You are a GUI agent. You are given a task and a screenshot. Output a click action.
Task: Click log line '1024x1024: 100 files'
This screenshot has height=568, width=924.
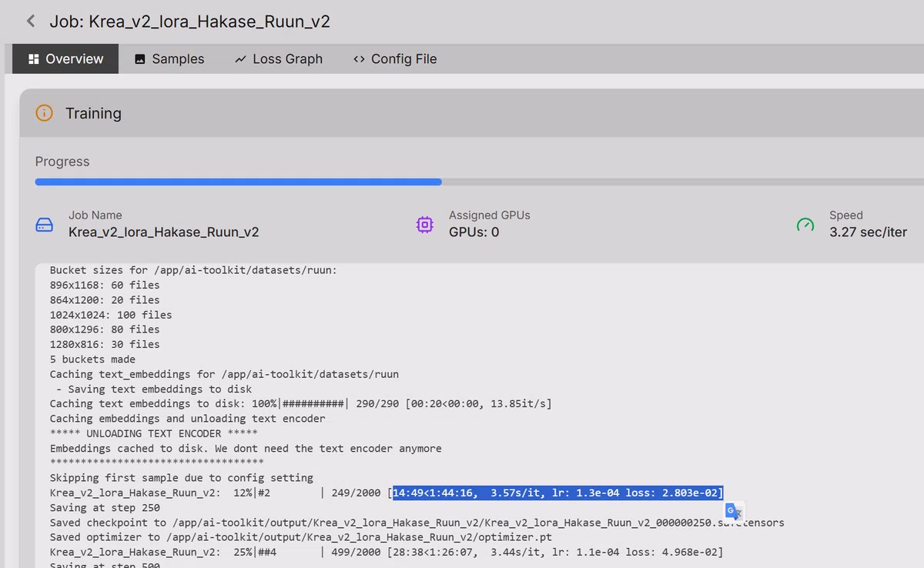click(111, 314)
